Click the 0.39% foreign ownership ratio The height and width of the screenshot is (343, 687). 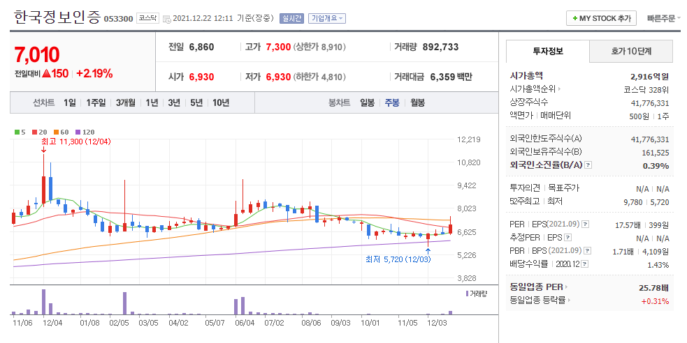tap(656, 166)
